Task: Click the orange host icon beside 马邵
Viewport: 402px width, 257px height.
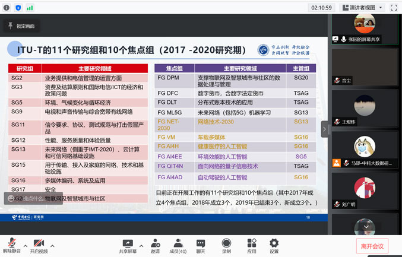Action: [337, 163]
